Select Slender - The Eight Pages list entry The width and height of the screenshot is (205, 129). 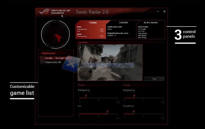click(57, 58)
